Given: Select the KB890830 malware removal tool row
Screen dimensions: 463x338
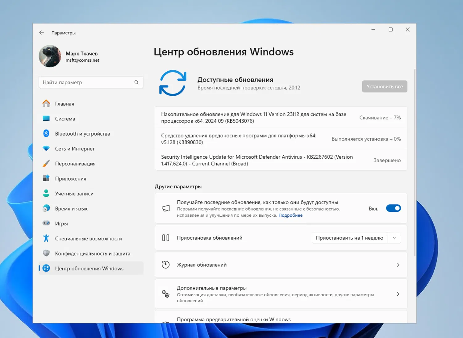Looking at the screenshot, I should click(281, 139).
